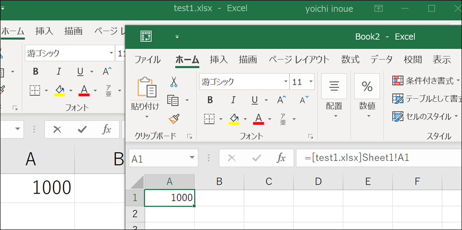This screenshot has width=462, height=230.
Task: Switch to ホーム tab in Book2
Action: coord(187,60)
